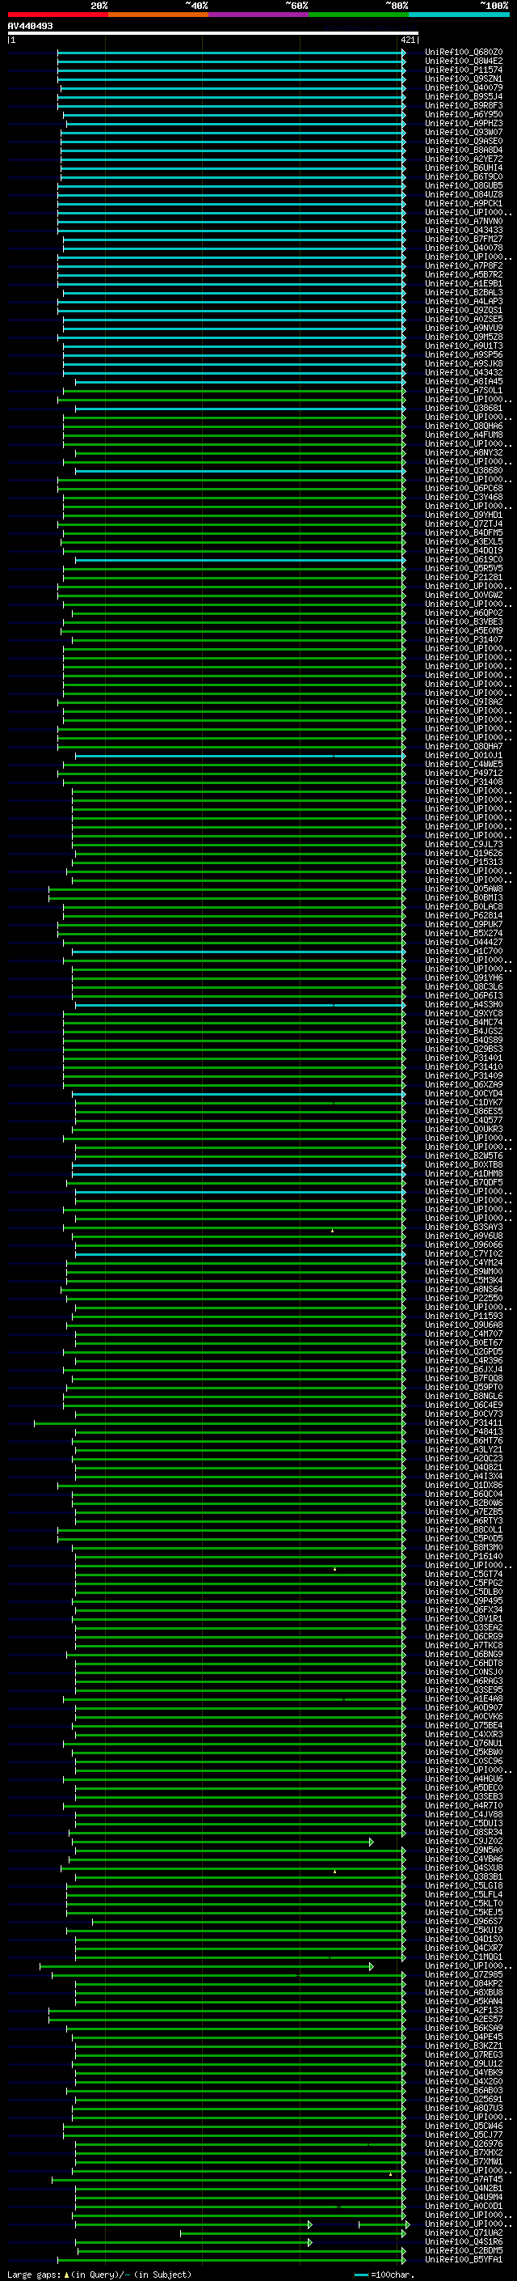
Task: Select hit label UniRef100_Q0CYD4
Action: tap(464, 1094)
